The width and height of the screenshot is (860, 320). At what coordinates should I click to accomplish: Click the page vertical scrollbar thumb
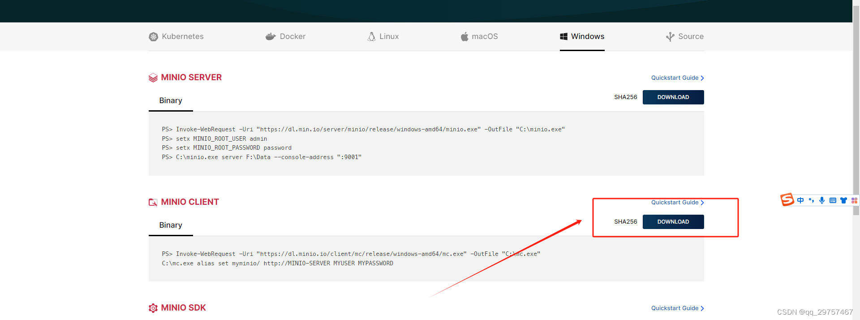pos(856,110)
